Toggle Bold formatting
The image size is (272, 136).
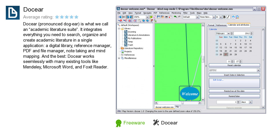(x=224, y=17)
